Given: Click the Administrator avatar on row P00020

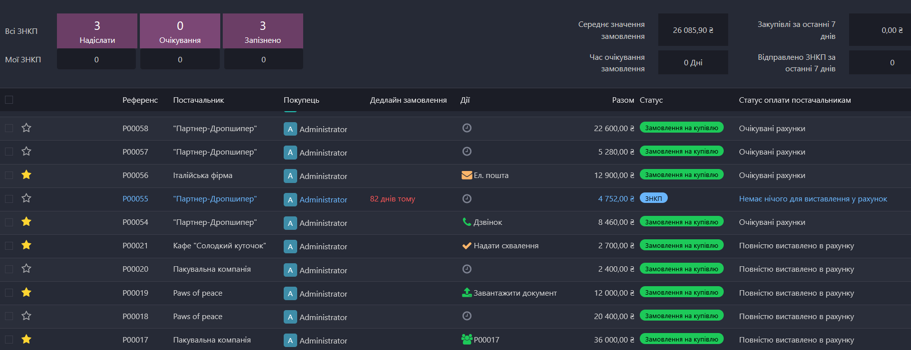Looking at the screenshot, I should [290, 270].
